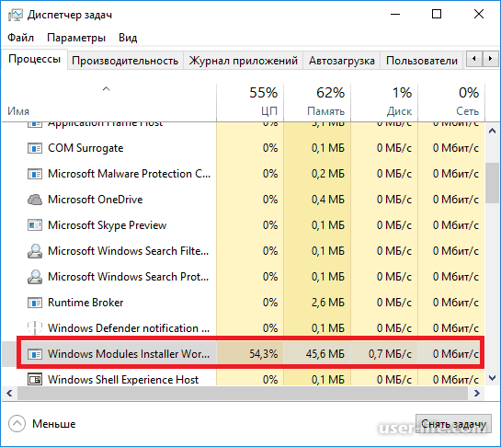The image size is (501, 447).
Task: Click the Microsoft Skype Preview icon
Action: [35, 225]
